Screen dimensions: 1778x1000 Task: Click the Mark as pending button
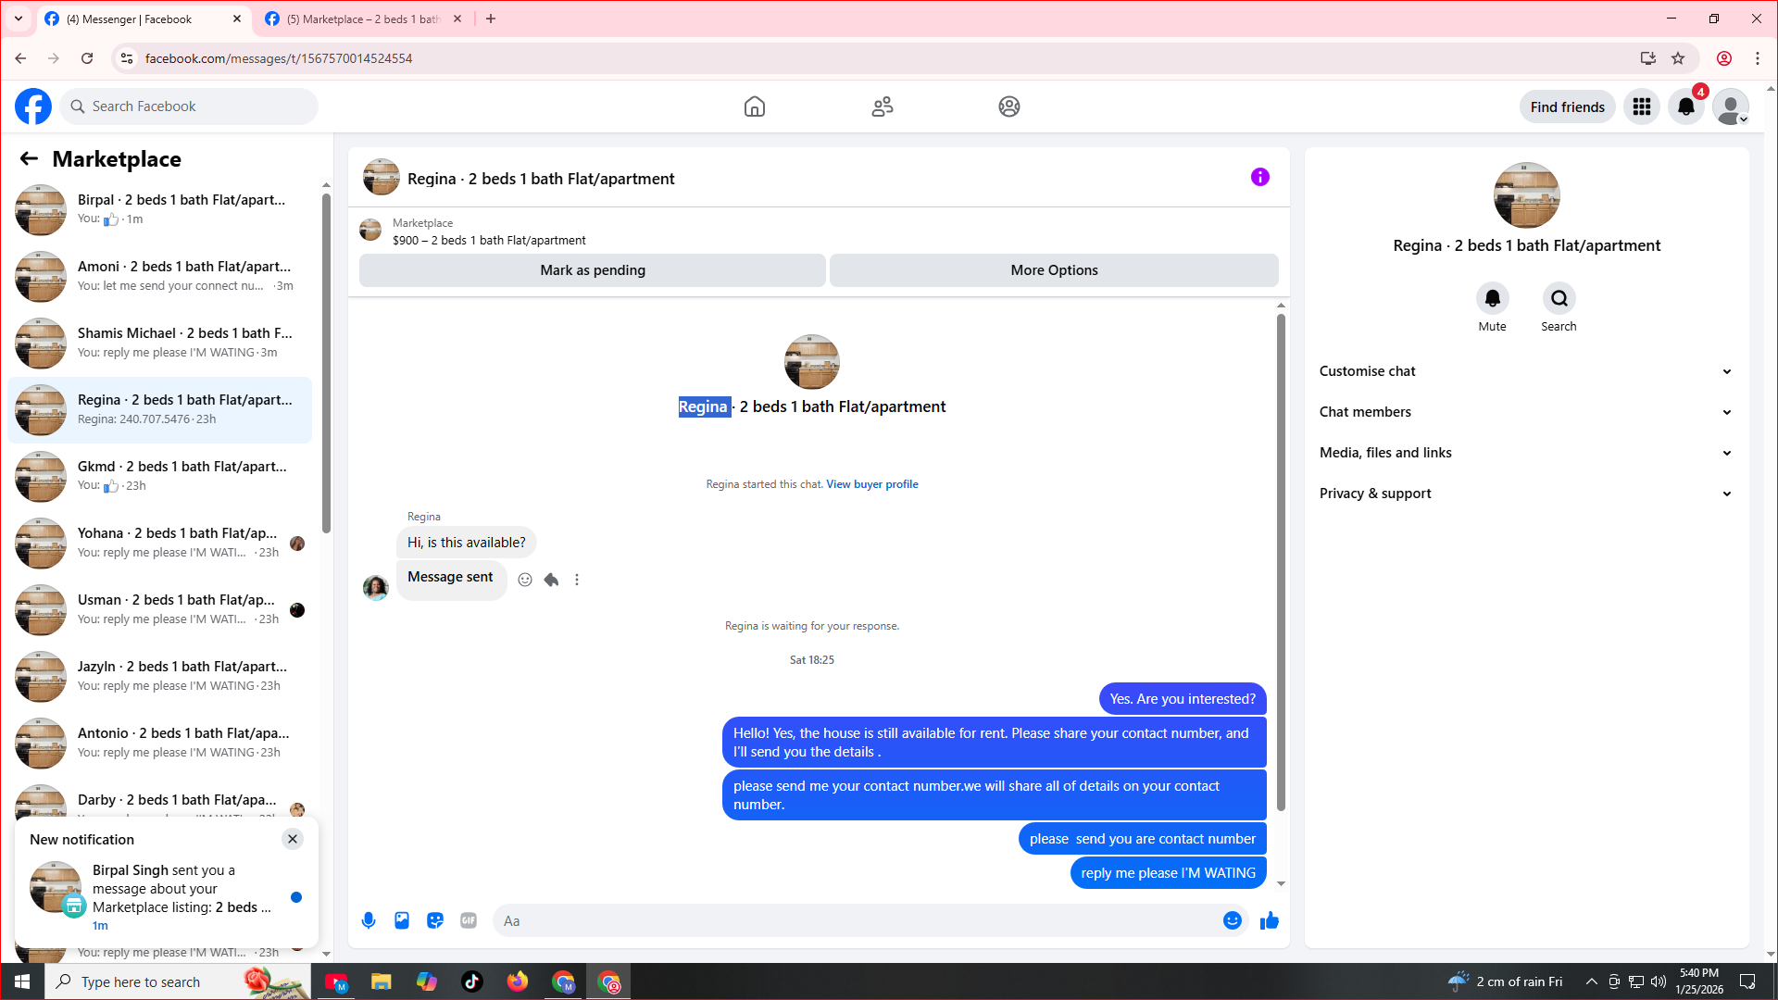tap(593, 270)
